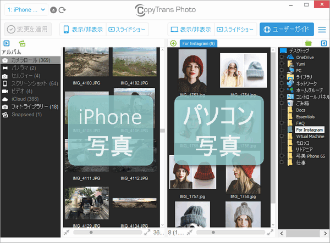Click the eject device icon

coord(53,10)
